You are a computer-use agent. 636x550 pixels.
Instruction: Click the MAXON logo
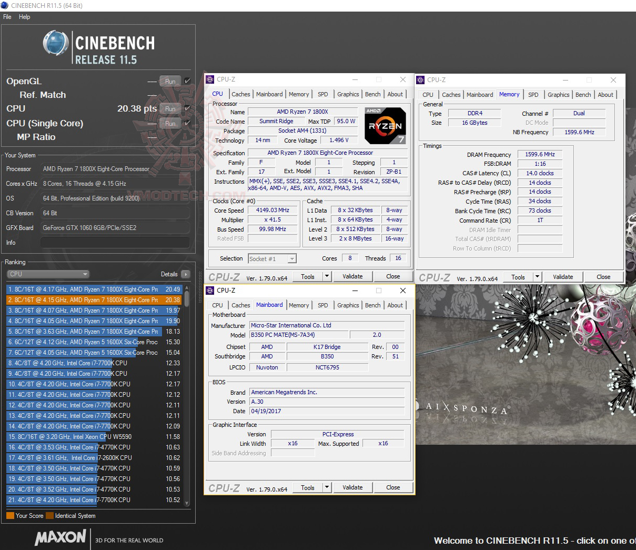pos(60,537)
